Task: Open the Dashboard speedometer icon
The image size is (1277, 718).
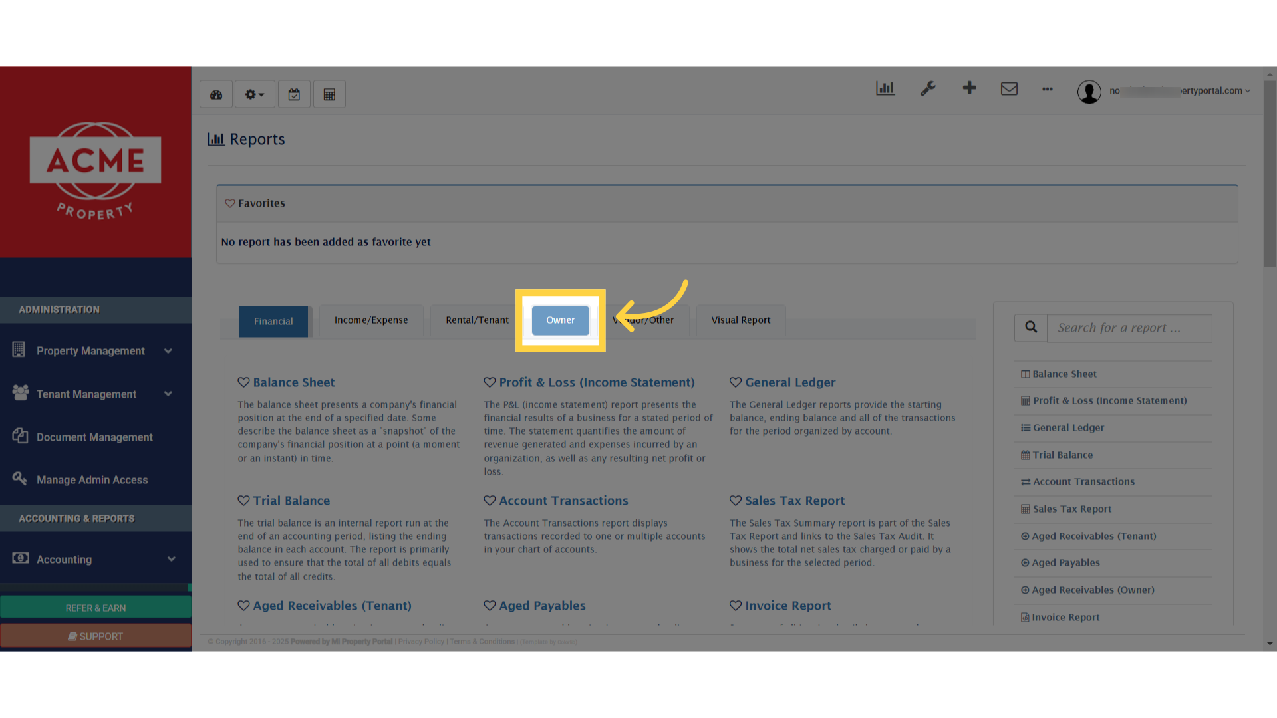Action: [215, 94]
